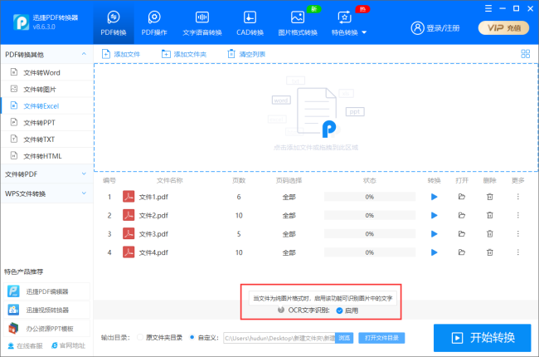Click the 浏览 browse button
The width and height of the screenshot is (539, 357).
click(x=344, y=338)
